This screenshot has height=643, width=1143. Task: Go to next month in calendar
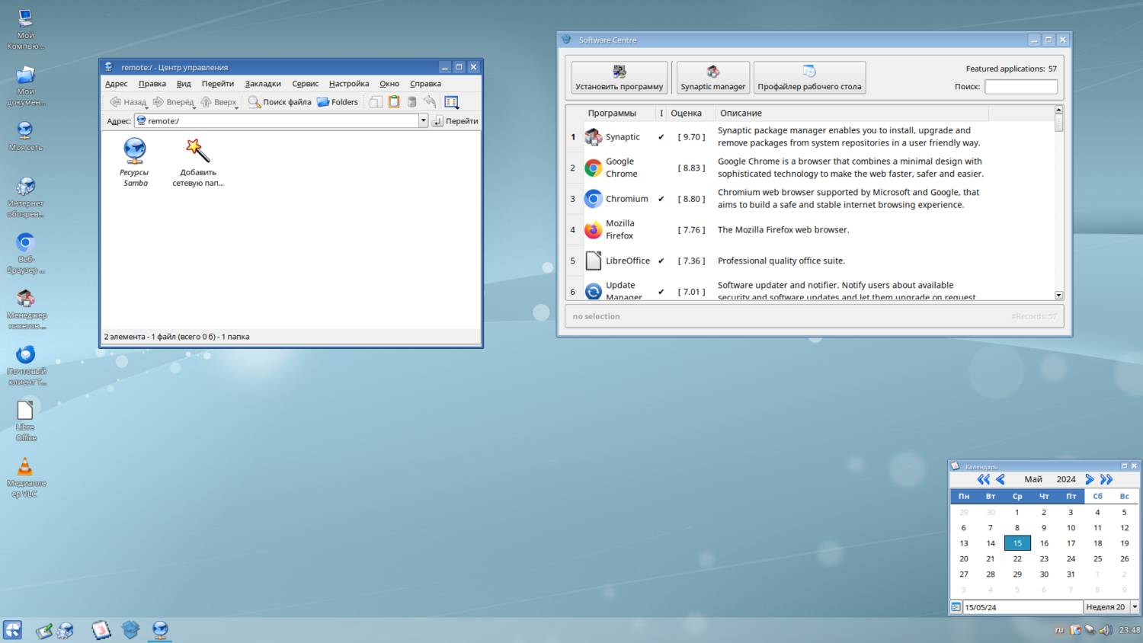pos(1090,479)
